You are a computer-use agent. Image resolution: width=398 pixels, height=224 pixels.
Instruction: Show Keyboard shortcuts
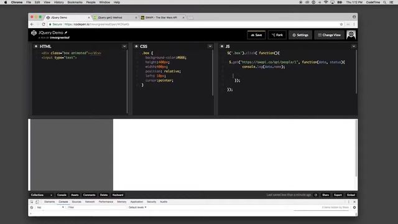tap(118, 195)
